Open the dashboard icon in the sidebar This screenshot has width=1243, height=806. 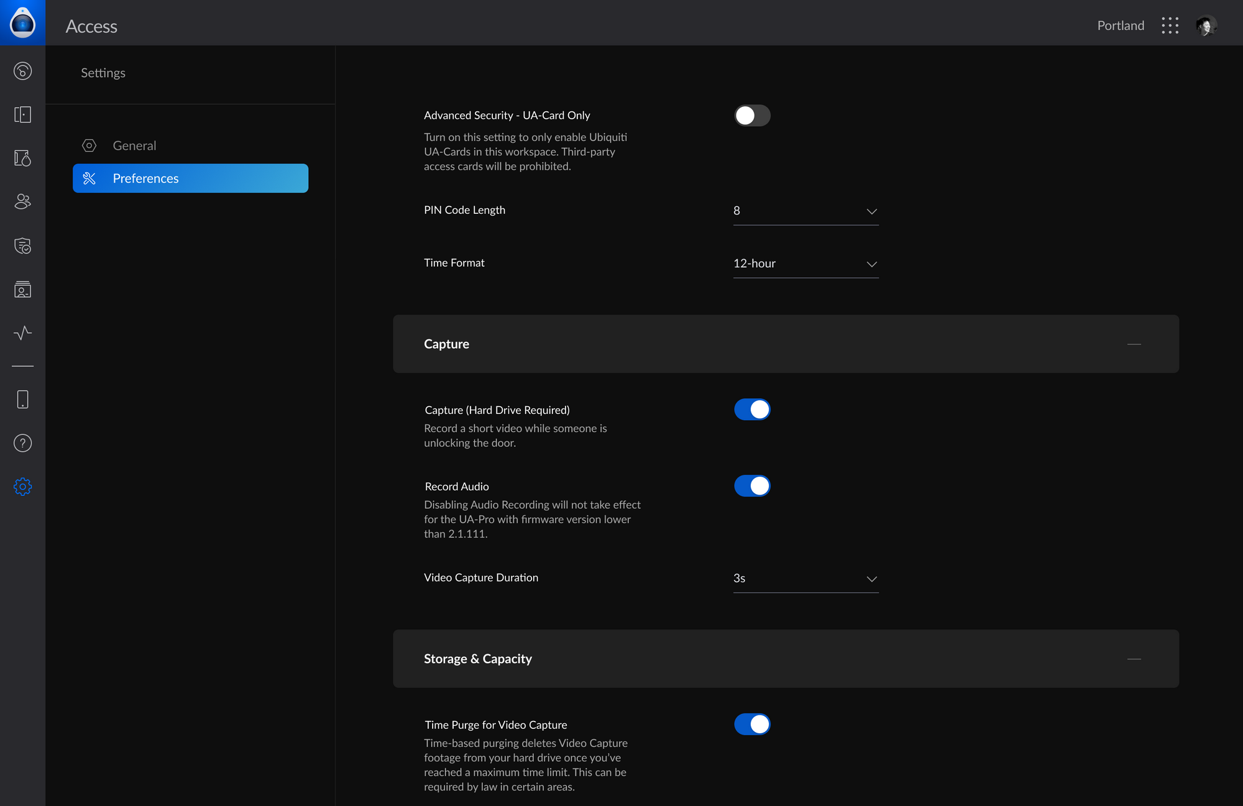(22, 71)
